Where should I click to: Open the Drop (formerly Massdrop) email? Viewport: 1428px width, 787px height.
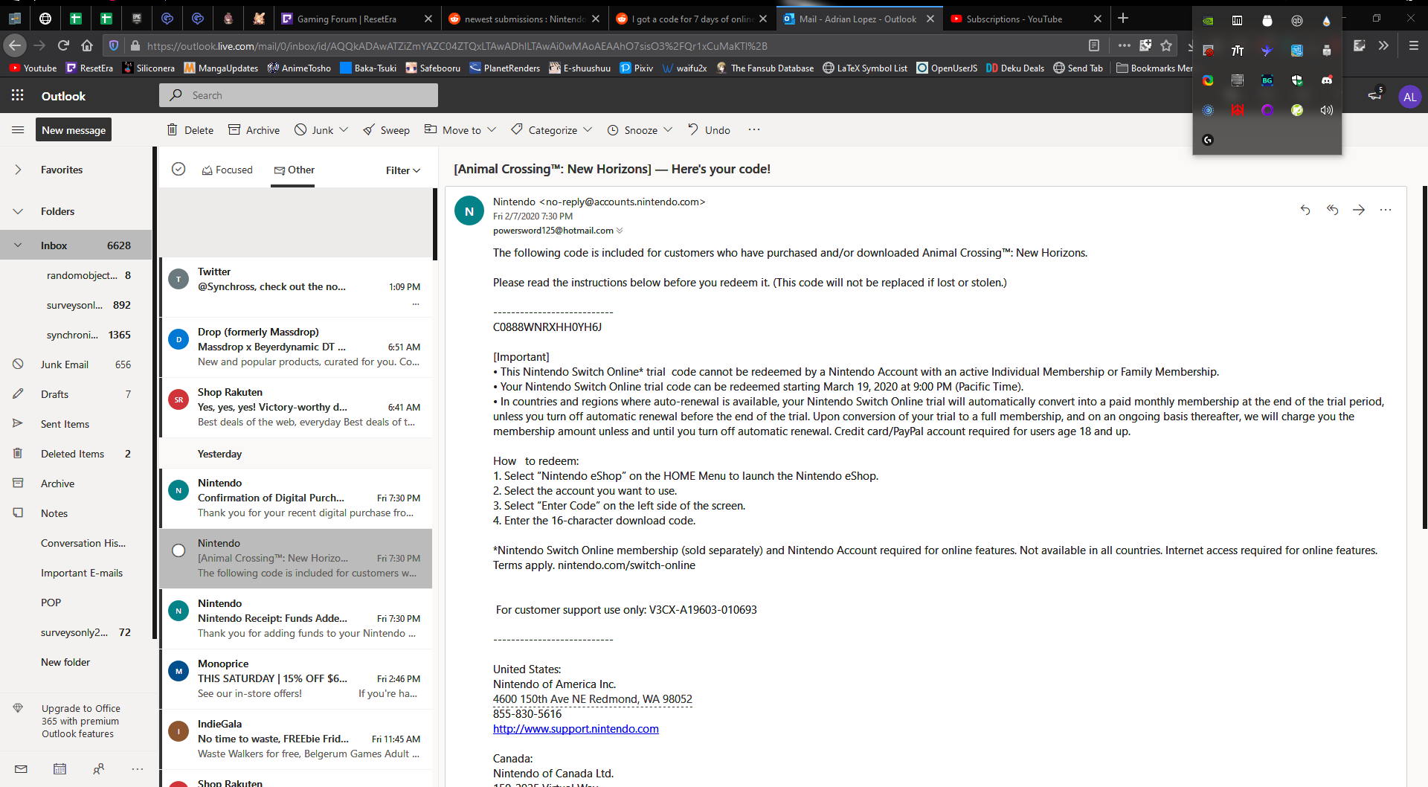pyautogui.click(x=296, y=347)
